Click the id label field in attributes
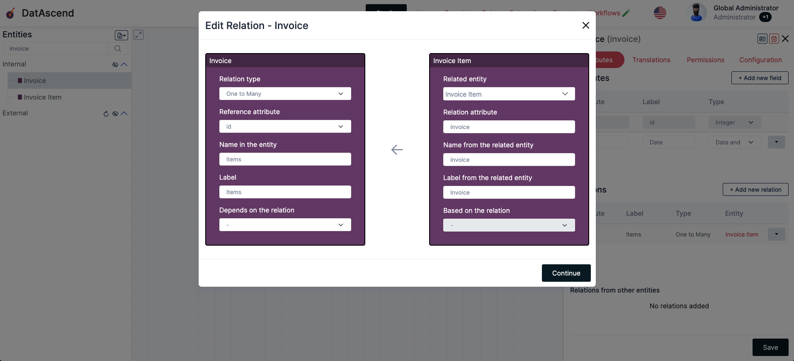The width and height of the screenshot is (794, 361). point(669,122)
